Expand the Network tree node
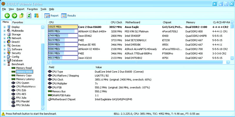This screenshot has width=235, height=117. [4, 38]
